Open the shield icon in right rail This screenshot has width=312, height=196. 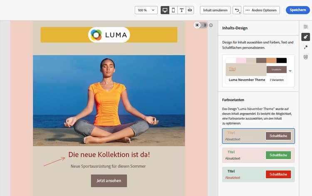coord(306,57)
